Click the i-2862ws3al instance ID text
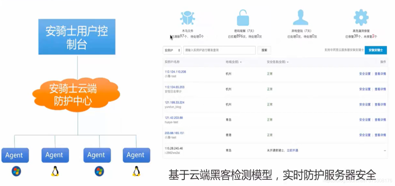Viewport: 395px width, 186px height. pyautogui.click(x=172, y=153)
